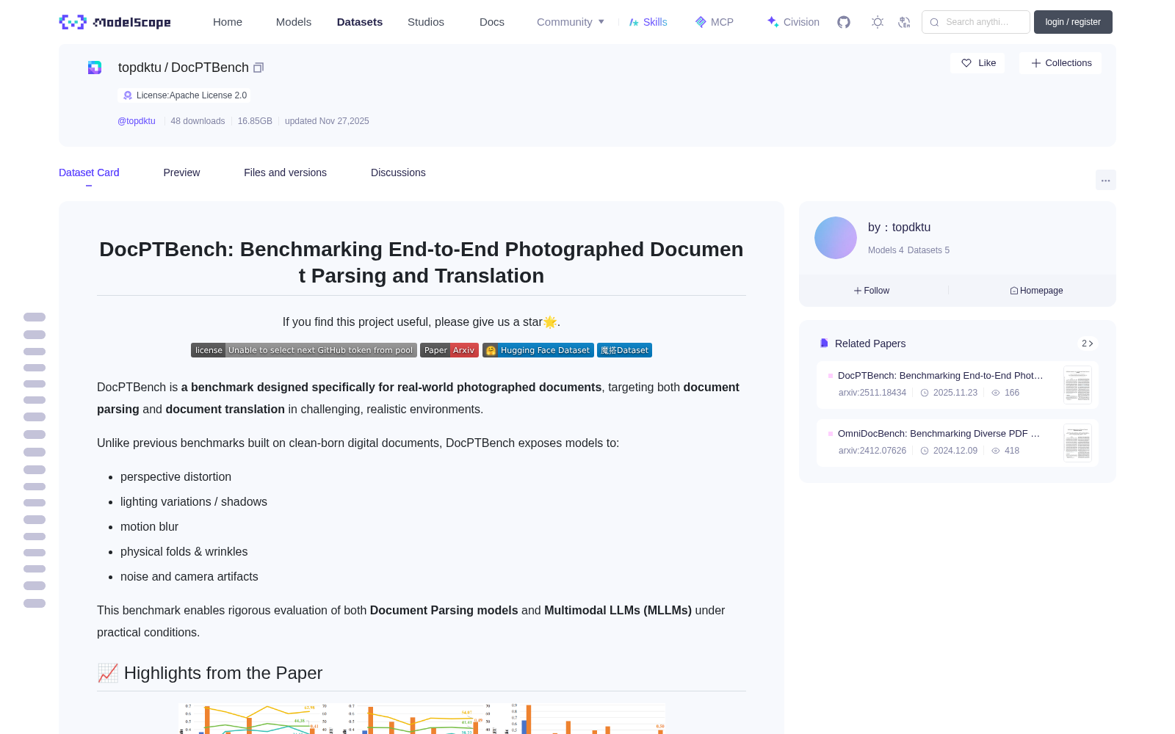Click the 'updated Nov 27,2025' text
Screen dimensions: 1175x734
[327, 121]
